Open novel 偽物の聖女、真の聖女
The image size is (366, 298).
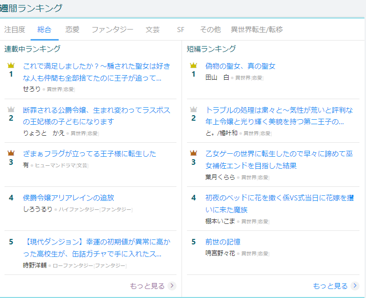coord(240,66)
